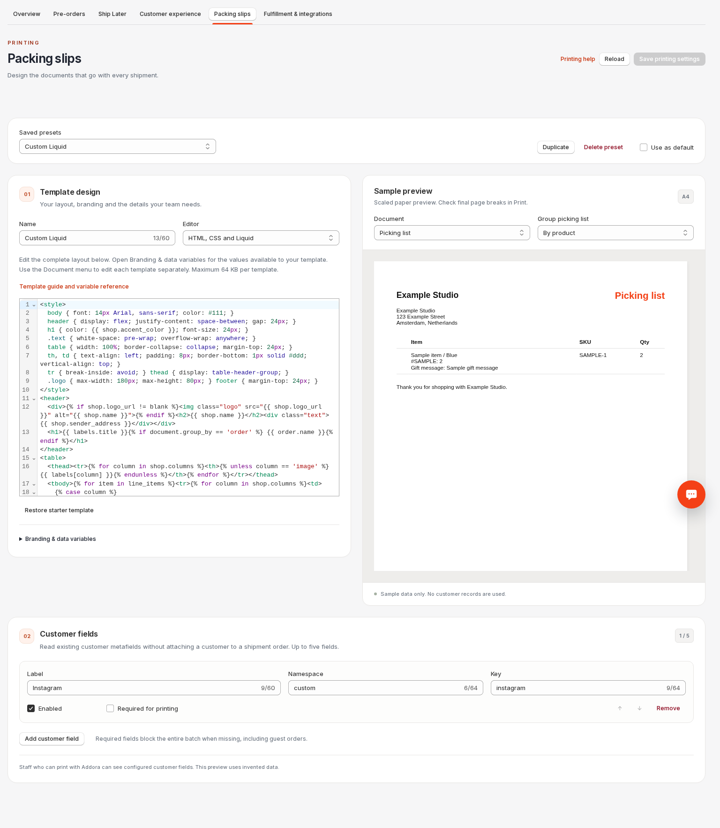Viewport: 720px width, 828px height.
Task: Collapse the header code fold at line 11
Action: pyautogui.click(x=34, y=399)
